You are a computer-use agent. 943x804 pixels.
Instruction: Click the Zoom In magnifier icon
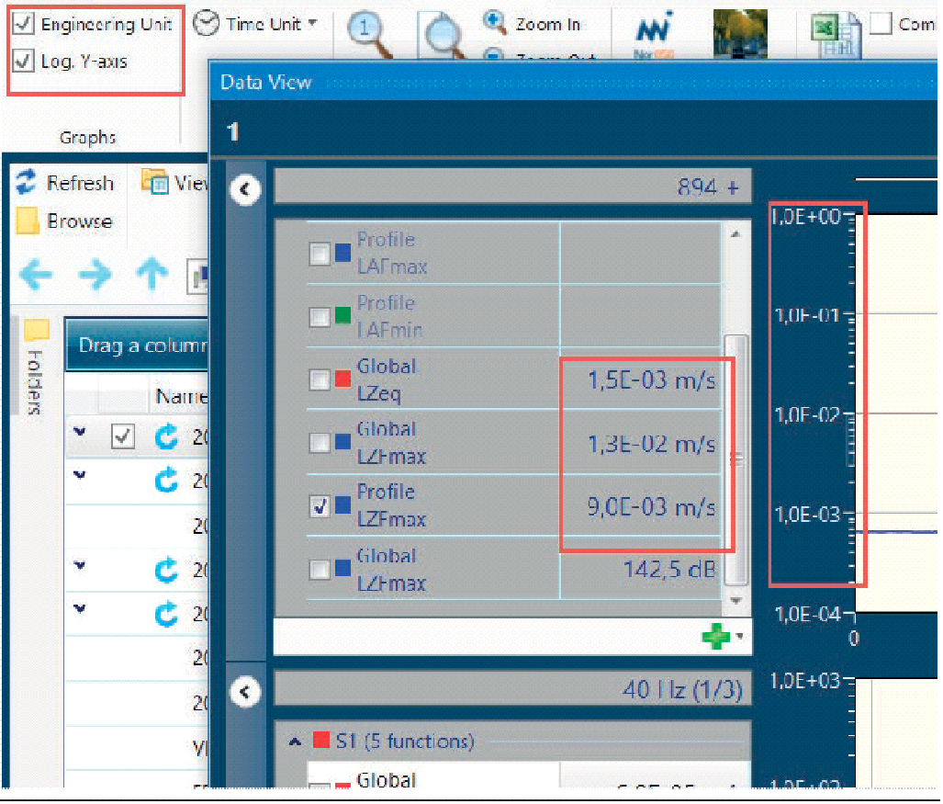[x=496, y=20]
